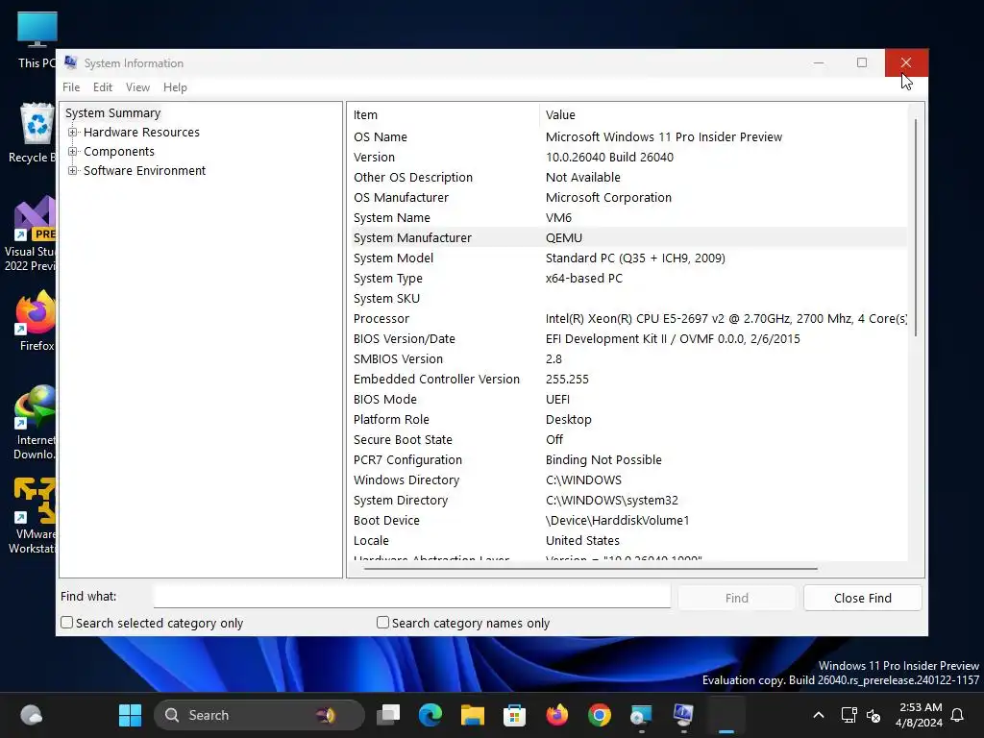
Task: Open Task View from the taskbar
Action: [x=388, y=715]
